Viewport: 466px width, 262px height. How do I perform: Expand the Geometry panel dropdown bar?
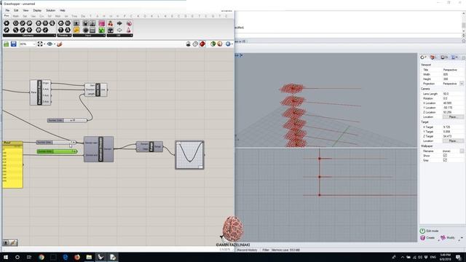pyautogui.click(x=29, y=36)
